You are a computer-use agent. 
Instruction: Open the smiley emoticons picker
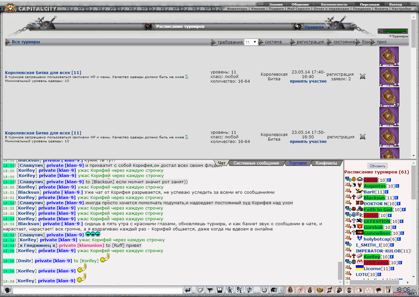click(264, 290)
